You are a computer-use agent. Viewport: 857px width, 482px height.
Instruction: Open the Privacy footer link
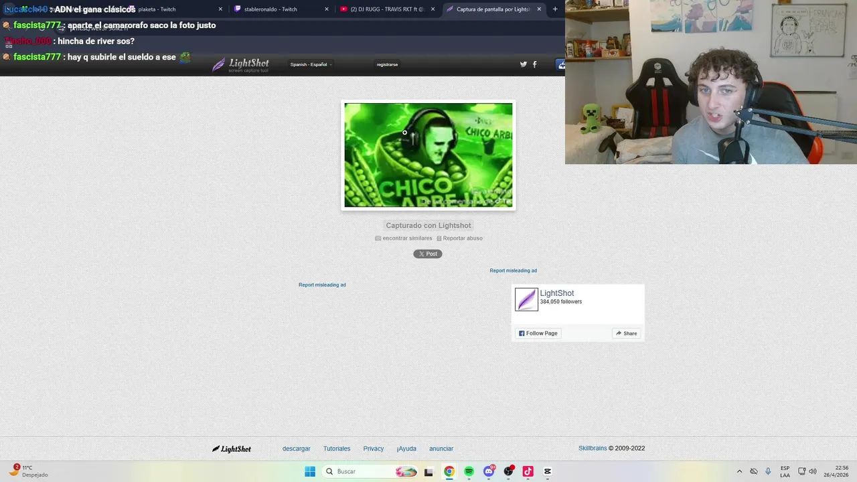pos(374,449)
